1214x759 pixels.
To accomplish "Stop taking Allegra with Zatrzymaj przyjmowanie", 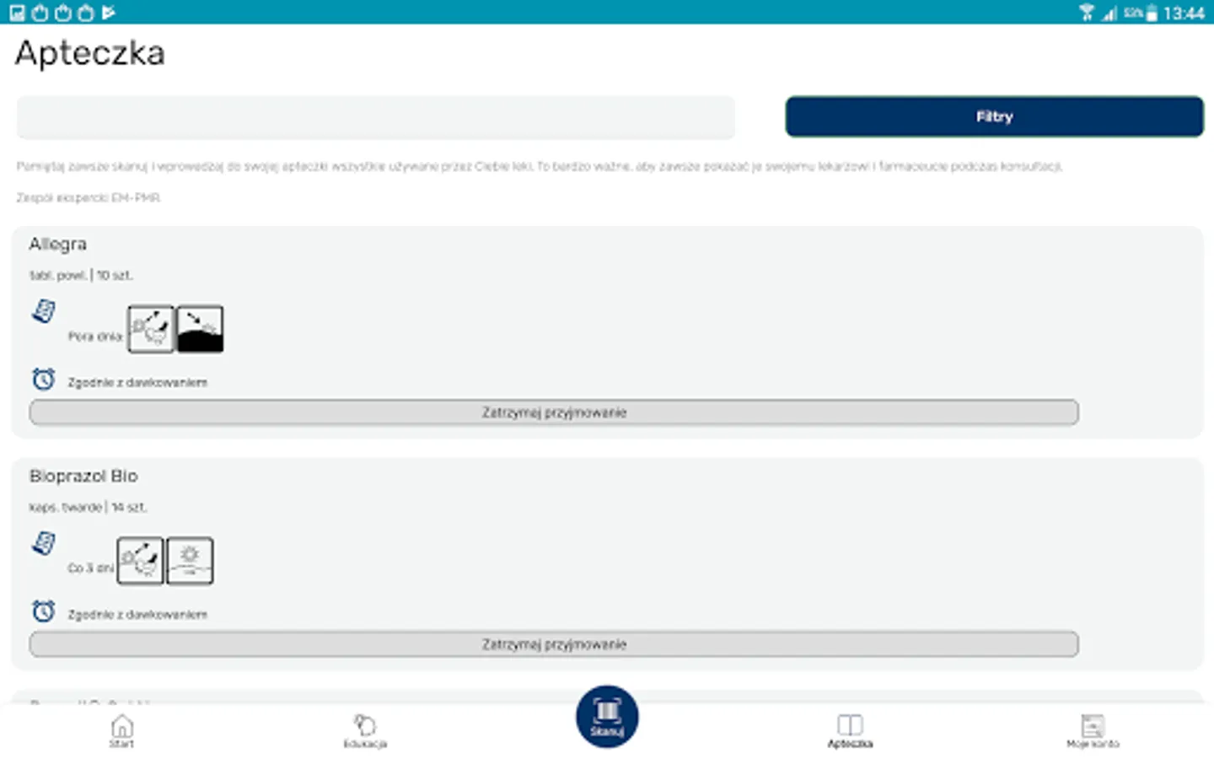I will [x=554, y=412].
